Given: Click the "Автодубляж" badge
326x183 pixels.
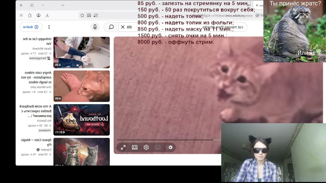Looking at the screenshot, I should click(x=40, y=58).
